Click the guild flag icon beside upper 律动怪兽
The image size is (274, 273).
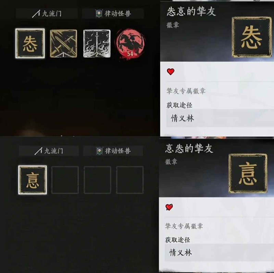(99, 14)
